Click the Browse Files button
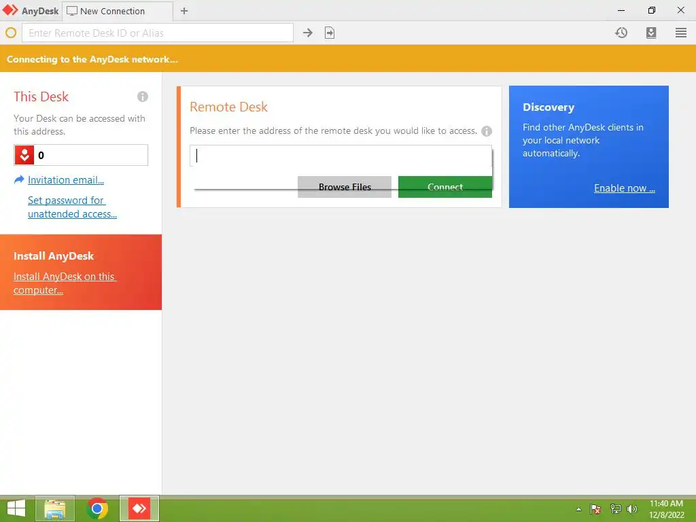Screen dimensions: 696x522 pyautogui.click(x=345, y=187)
